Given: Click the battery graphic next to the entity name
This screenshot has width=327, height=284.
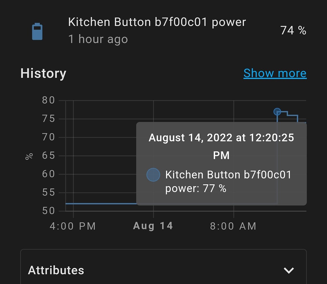Looking at the screenshot, I should pos(37,31).
